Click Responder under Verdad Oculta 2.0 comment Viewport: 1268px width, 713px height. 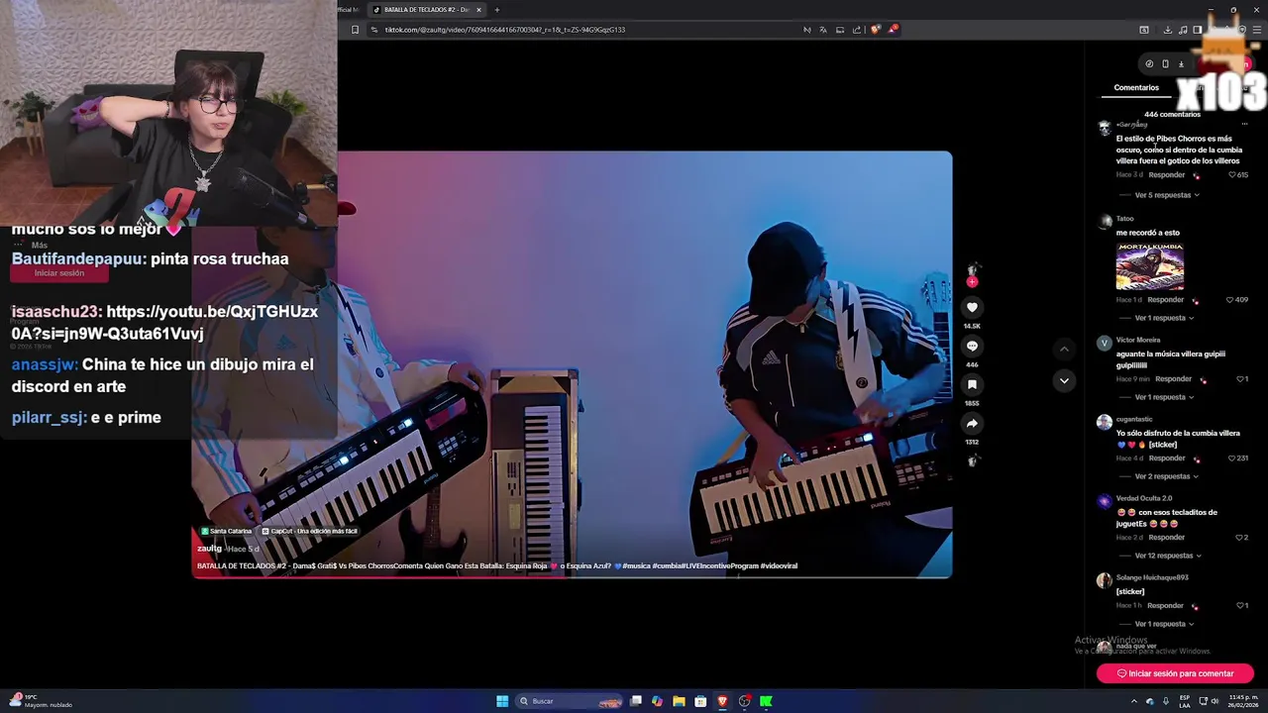point(1167,538)
